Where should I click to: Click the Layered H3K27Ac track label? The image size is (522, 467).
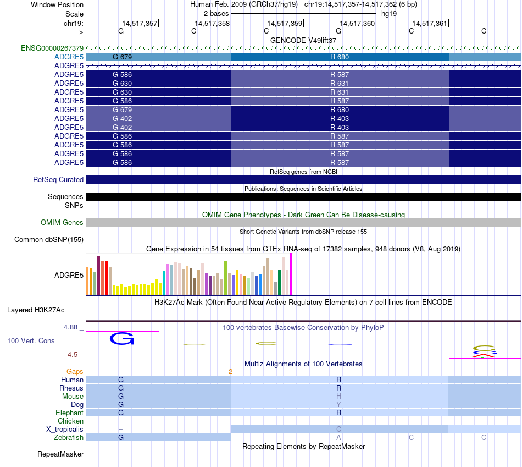pyautogui.click(x=36, y=310)
